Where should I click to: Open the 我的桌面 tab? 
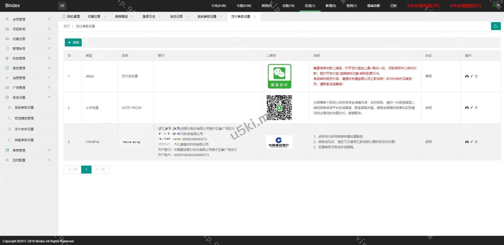71,17
